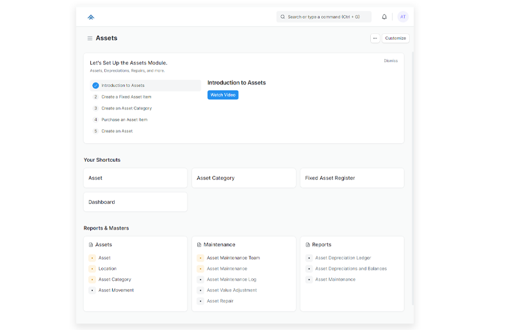This screenshot has height=330, width=529.
Task: Select the completed Introduction to Assets step
Action: coord(123,86)
